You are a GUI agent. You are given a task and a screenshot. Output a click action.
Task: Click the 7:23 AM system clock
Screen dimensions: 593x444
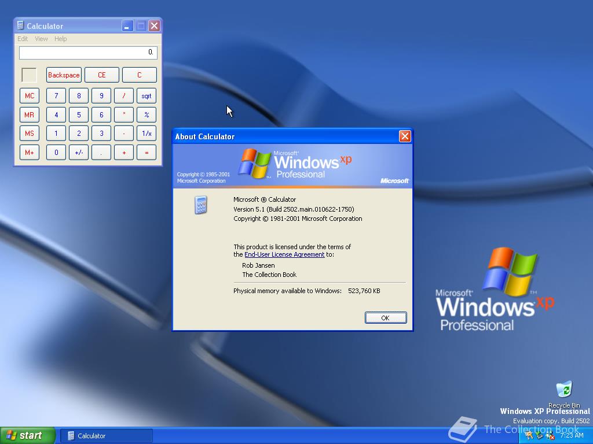point(572,436)
